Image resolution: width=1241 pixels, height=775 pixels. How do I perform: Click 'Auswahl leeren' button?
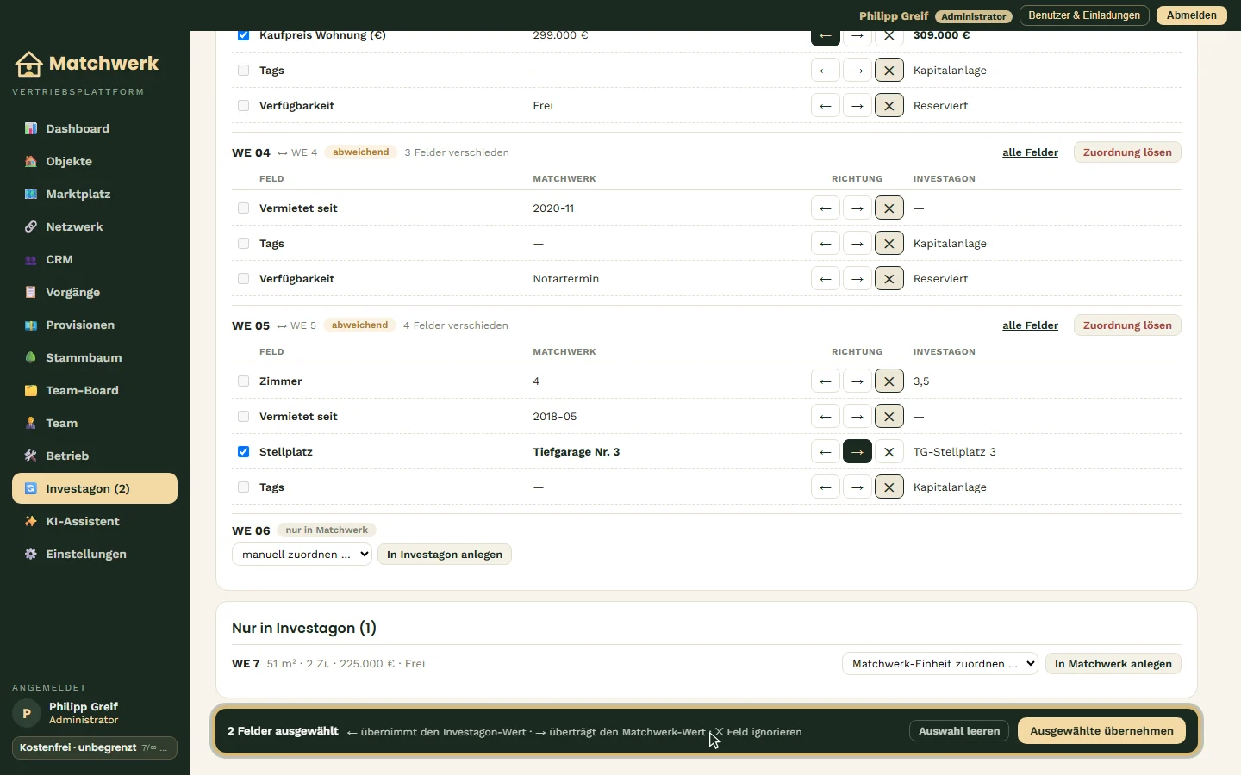tap(959, 731)
